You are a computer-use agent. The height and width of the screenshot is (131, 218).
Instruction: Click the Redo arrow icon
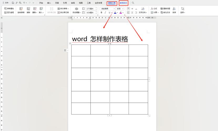click(30, 3)
